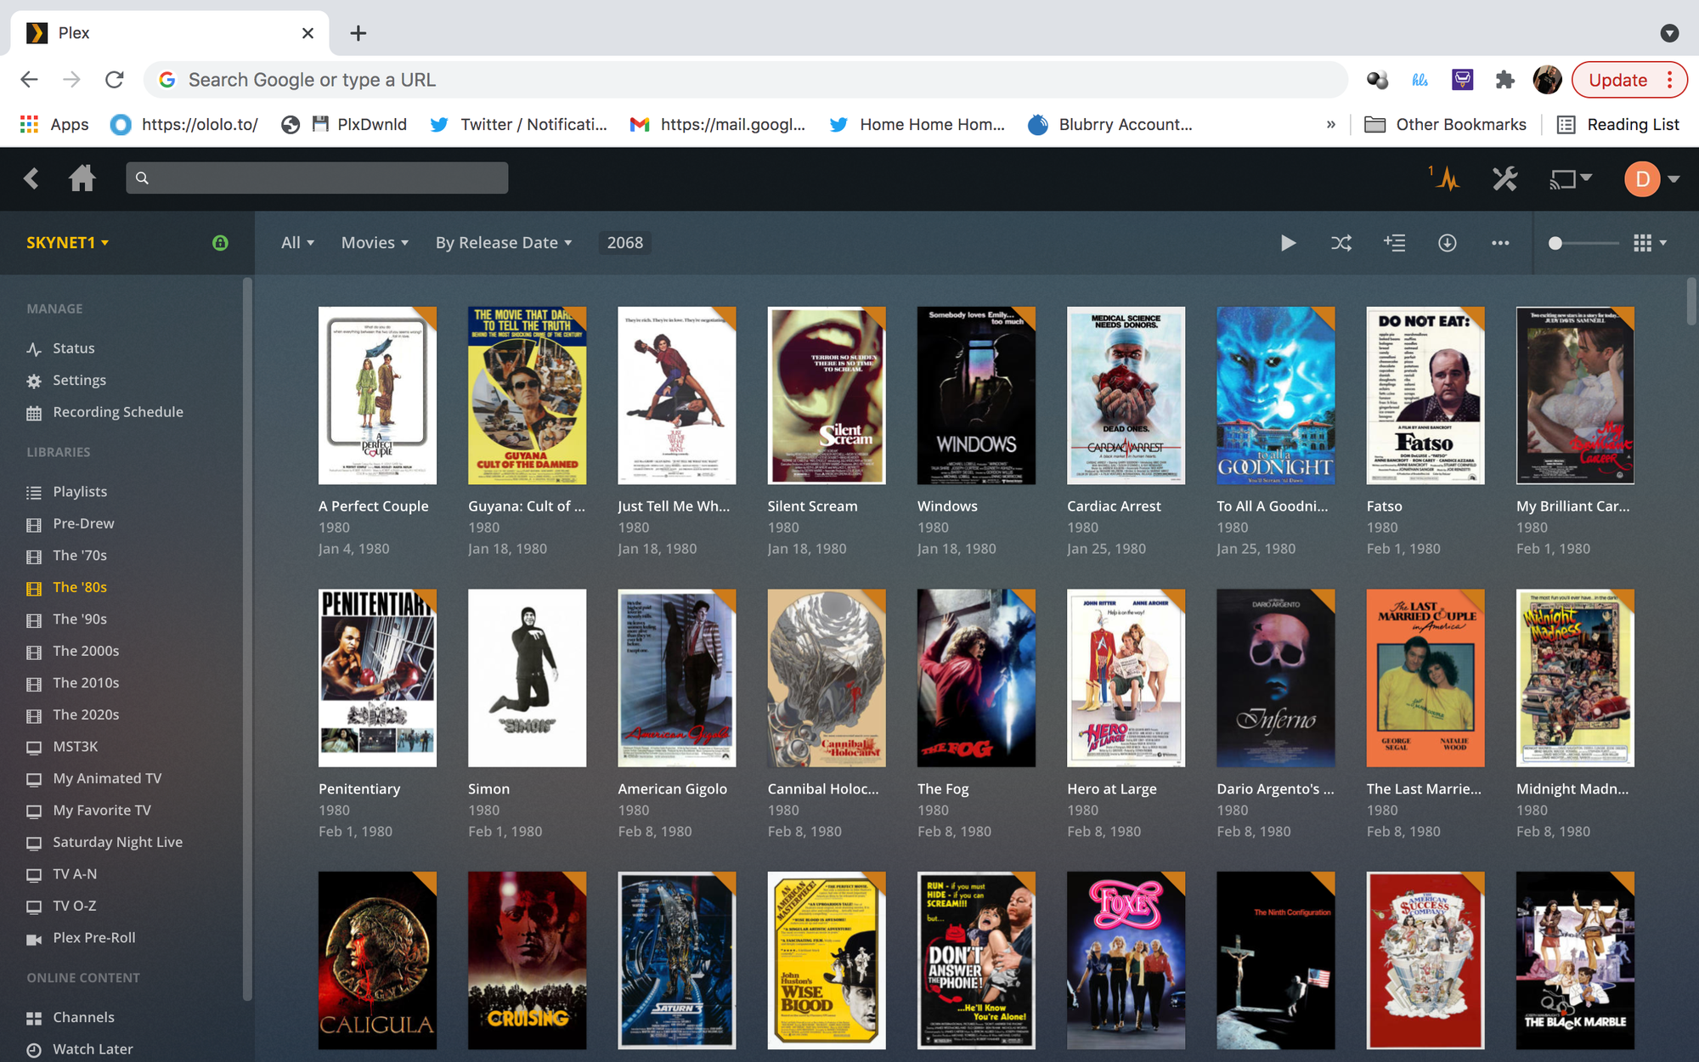Image resolution: width=1699 pixels, height=1062 pixels.
Task: Click Recording Schedule in Manage section
Action: (117, 412)
